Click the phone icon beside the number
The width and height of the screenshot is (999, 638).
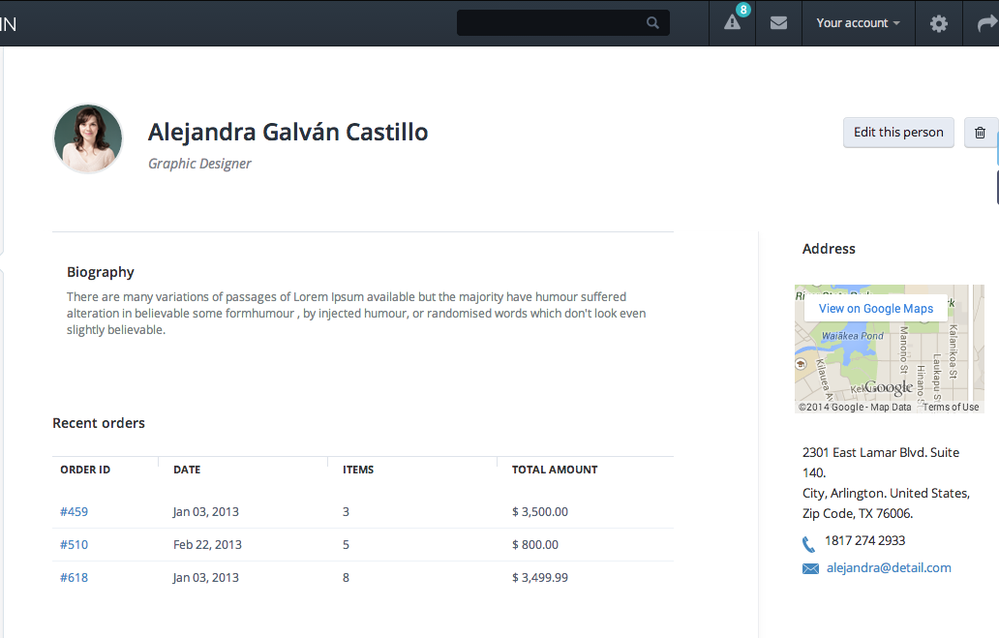[x=809, y=543]
